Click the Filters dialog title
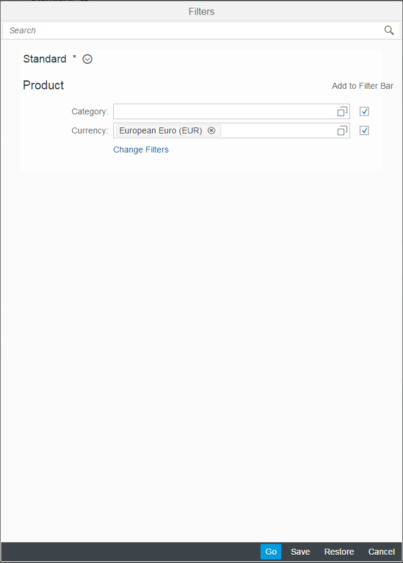This screenshot has height=563, width=403. [x=201, y=11]
